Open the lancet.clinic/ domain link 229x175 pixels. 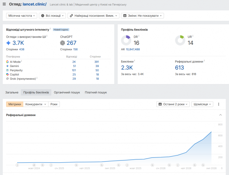point(34,4)
